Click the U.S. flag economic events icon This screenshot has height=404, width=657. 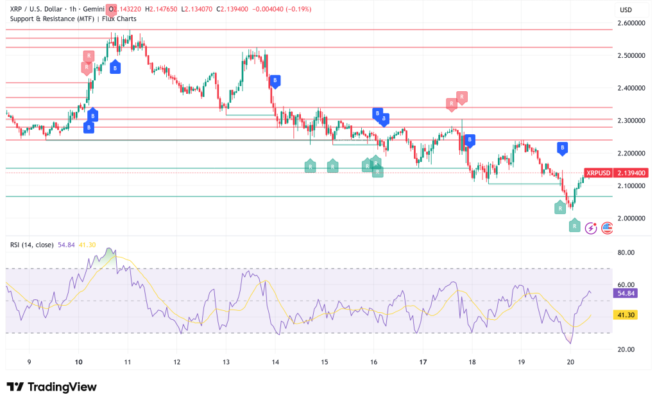click(606, 228)
